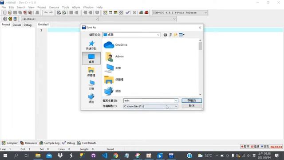
Task: Open the Tools menu
Action: (x=65, y=7)
